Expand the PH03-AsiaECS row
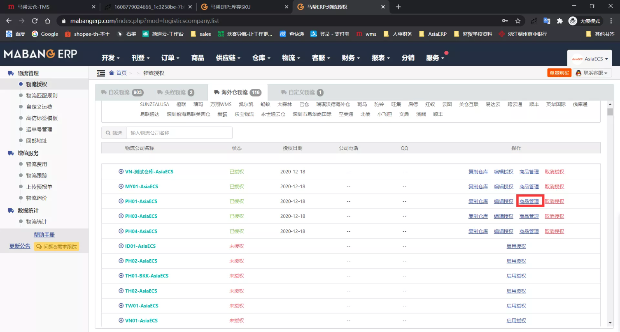The width and height of the screenshot is (620, 332). click(x=121, y=216)
